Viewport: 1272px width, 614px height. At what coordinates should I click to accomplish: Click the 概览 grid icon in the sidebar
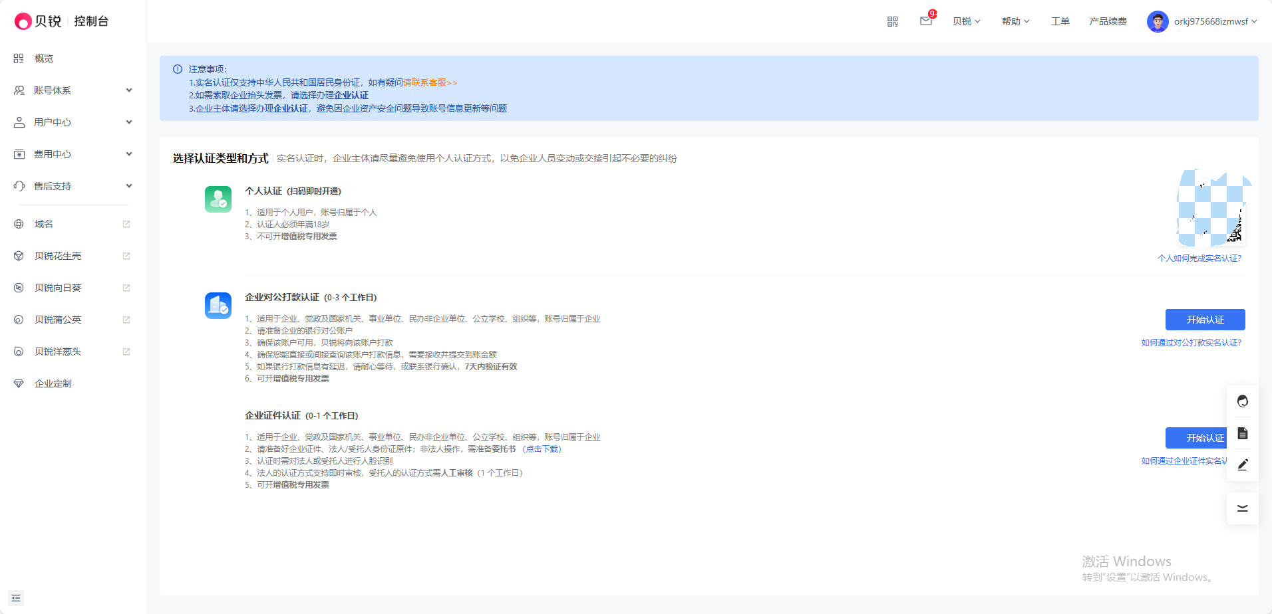19,58
